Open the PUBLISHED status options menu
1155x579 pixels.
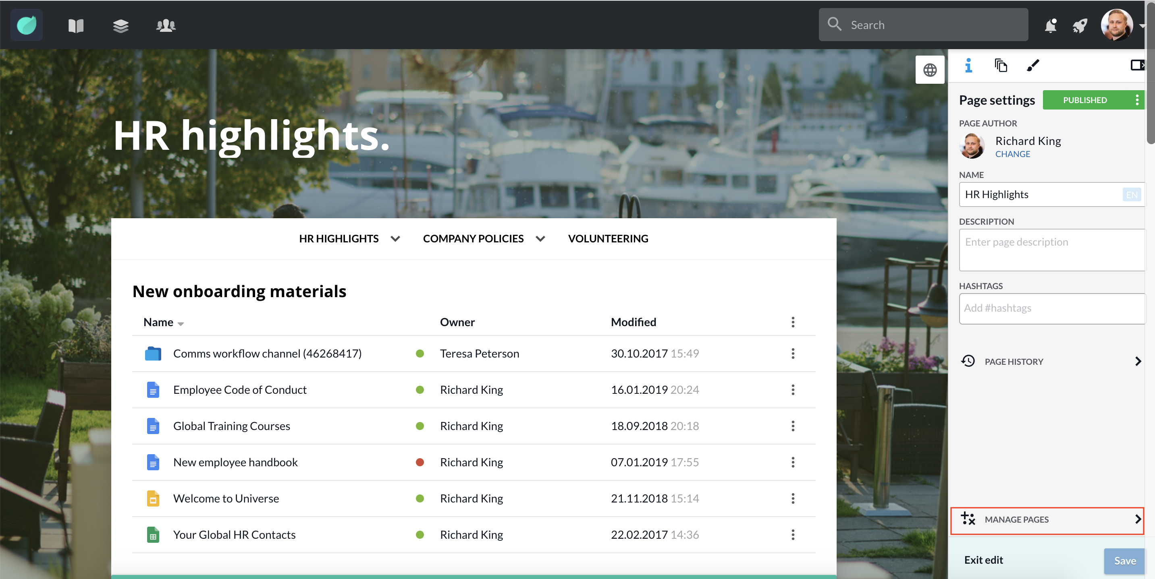(x=1136, y=100)
